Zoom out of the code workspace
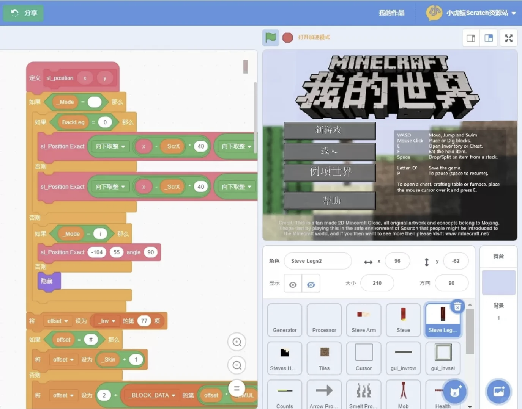This screenshot has width=522, height=409. (237, 365)
